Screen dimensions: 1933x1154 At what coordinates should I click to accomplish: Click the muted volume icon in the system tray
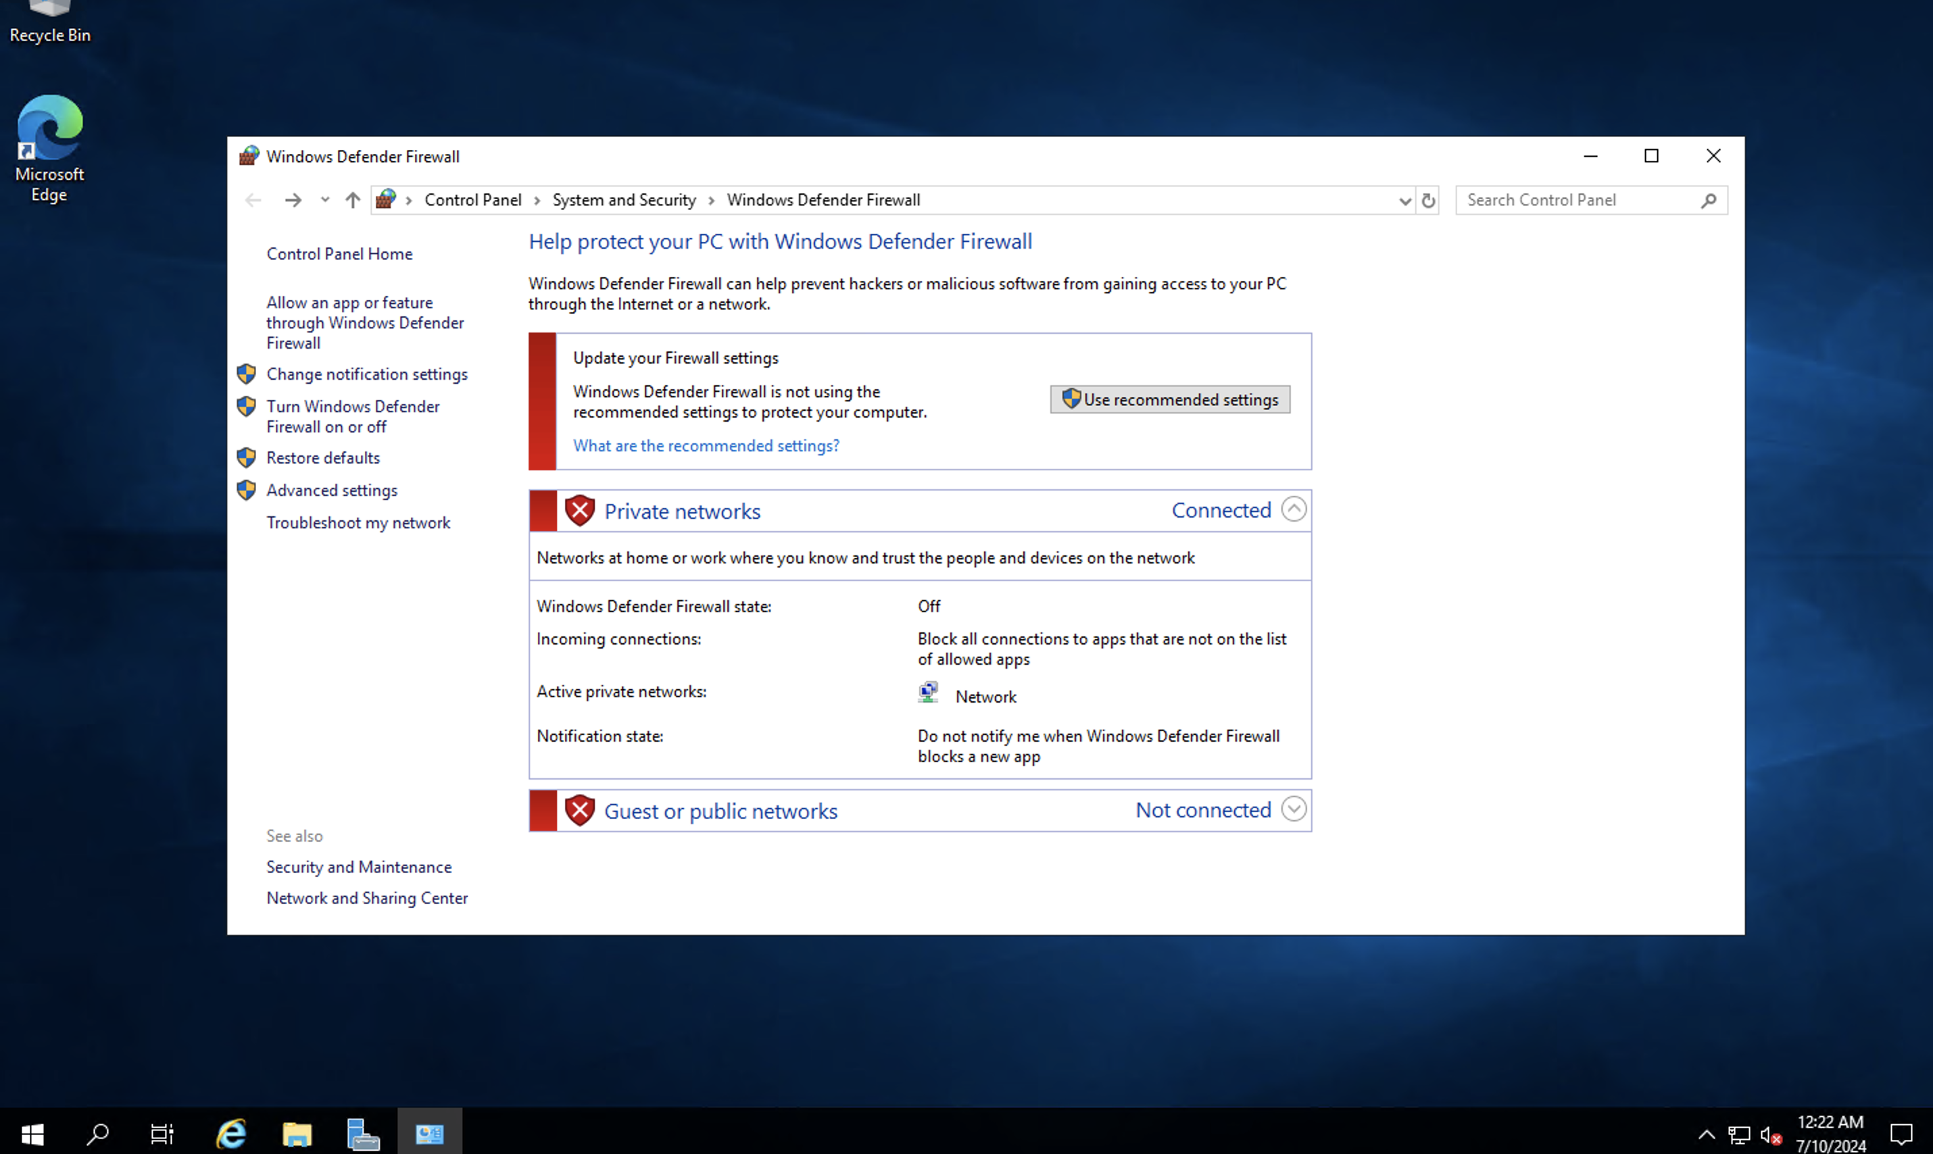point(1771,1135)
